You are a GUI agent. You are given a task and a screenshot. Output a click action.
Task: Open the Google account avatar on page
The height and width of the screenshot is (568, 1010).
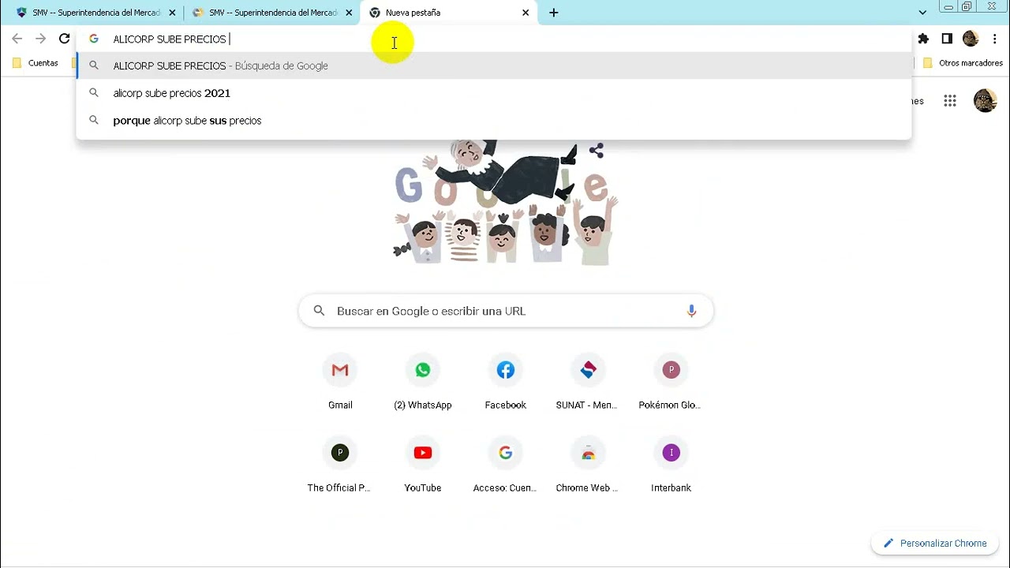[x=985, y=100]
